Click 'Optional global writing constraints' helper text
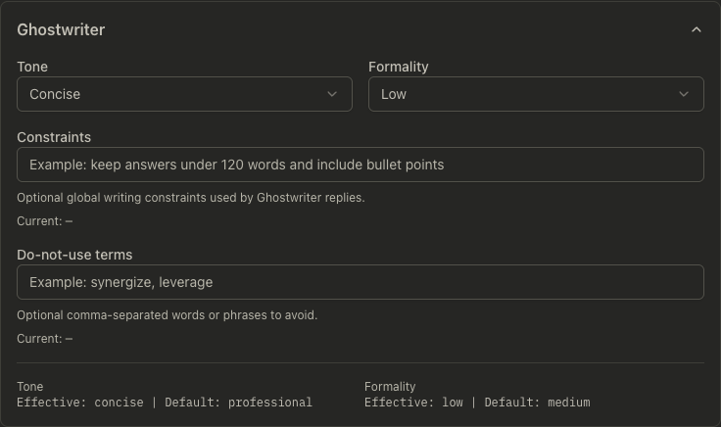The image size is (721, 427). click(x=191, y=198)
